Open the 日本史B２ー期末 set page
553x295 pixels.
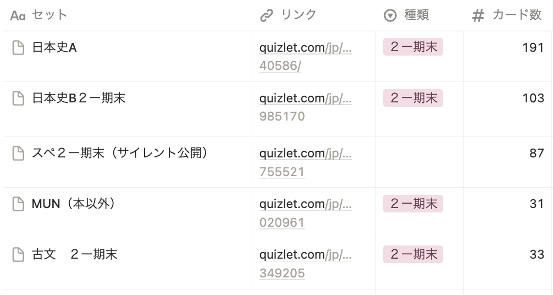point(79,99)
